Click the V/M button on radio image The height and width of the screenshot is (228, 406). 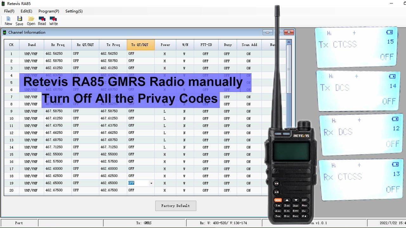pos(277,183)
